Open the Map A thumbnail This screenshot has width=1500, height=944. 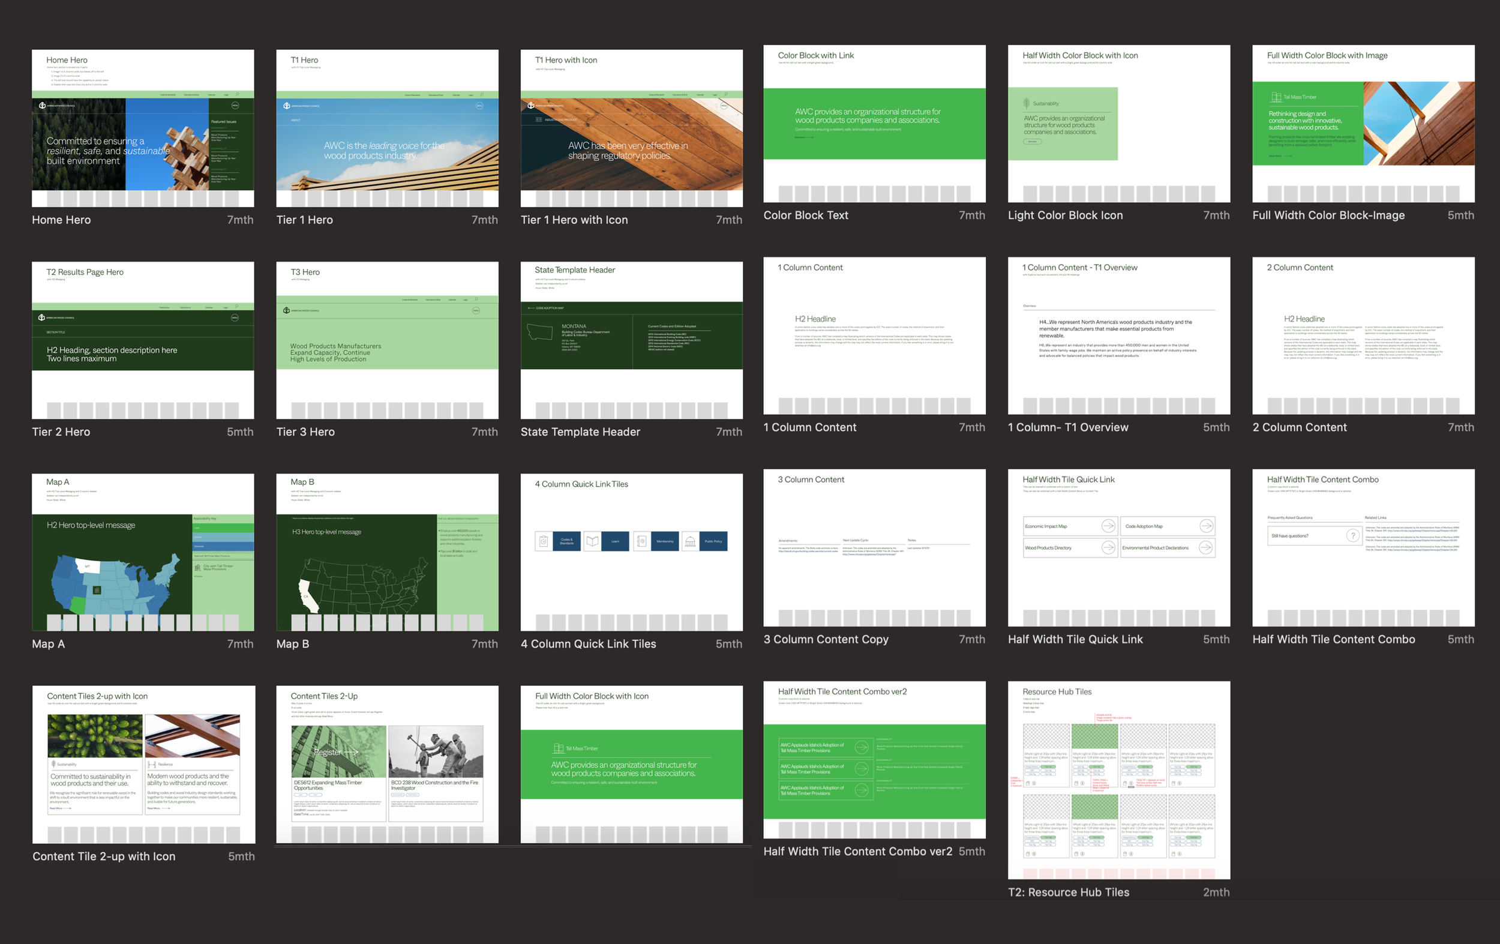click(x=143, y=552)
